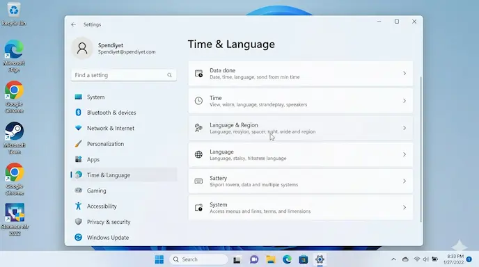479x267 pixels.
Task: Open the Stennace Mir 2022 desktop shortcut
Action: pyautogui.click(x=15, y=220)
